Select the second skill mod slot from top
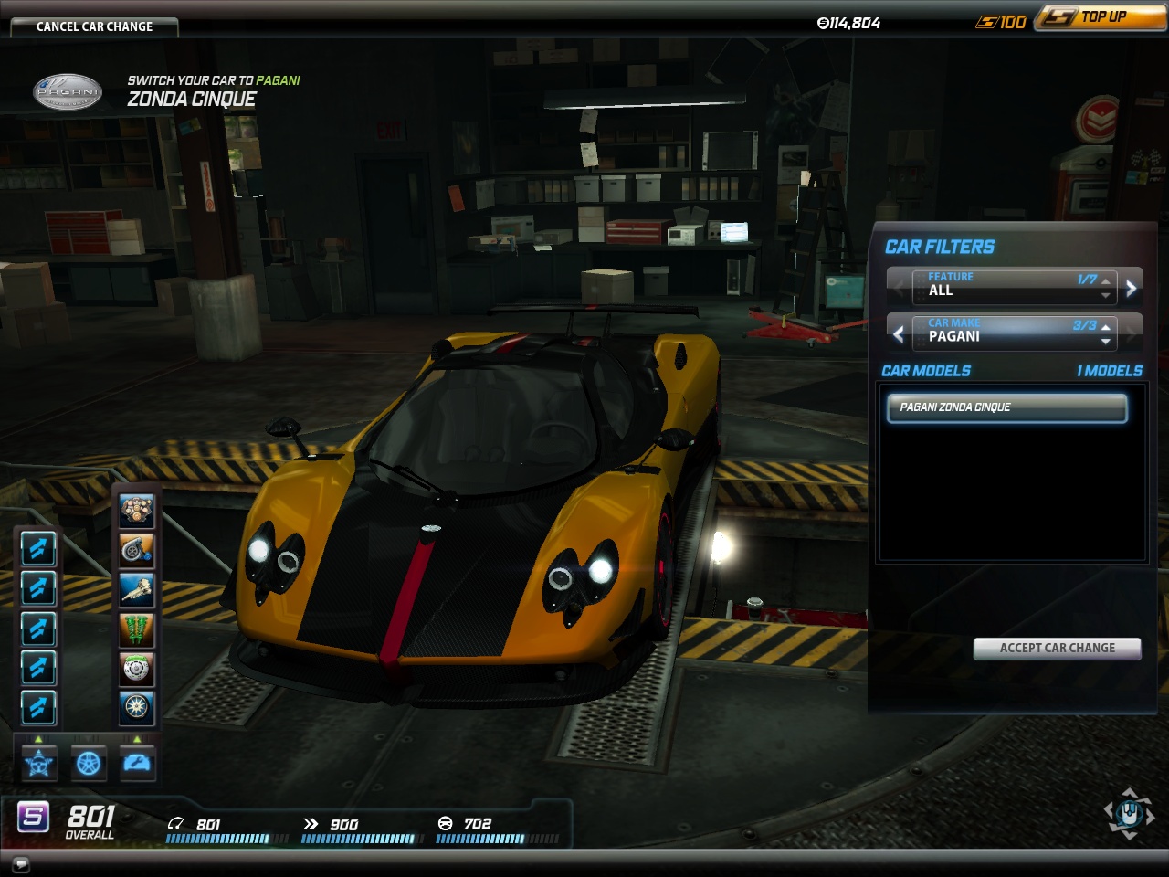This screenshot has width=1169, height=877. pyautogui.click(x=38, y=588)
